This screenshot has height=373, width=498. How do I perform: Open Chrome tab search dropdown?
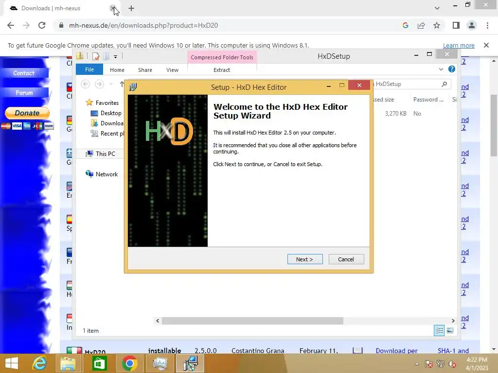437,8
